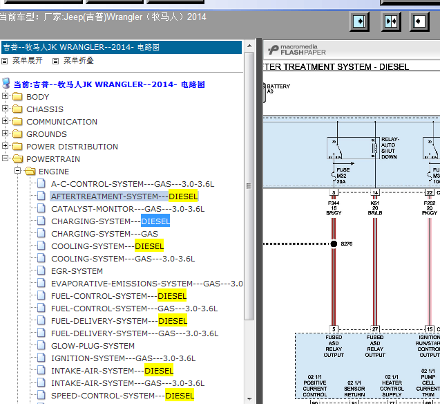Click the 菜单折叠 collapse-all link

[x=79, y=60]
